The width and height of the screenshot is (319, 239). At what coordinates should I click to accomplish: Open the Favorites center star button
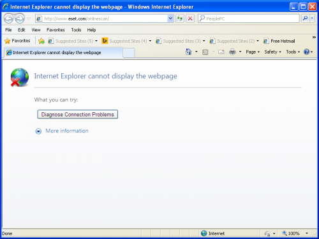click(x=17, y=41)
